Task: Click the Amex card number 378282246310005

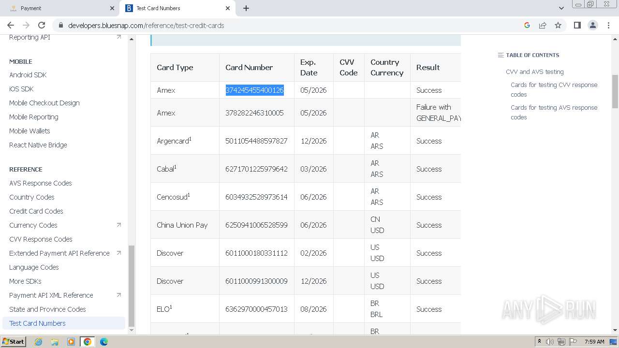Action: tap(254, 113)
